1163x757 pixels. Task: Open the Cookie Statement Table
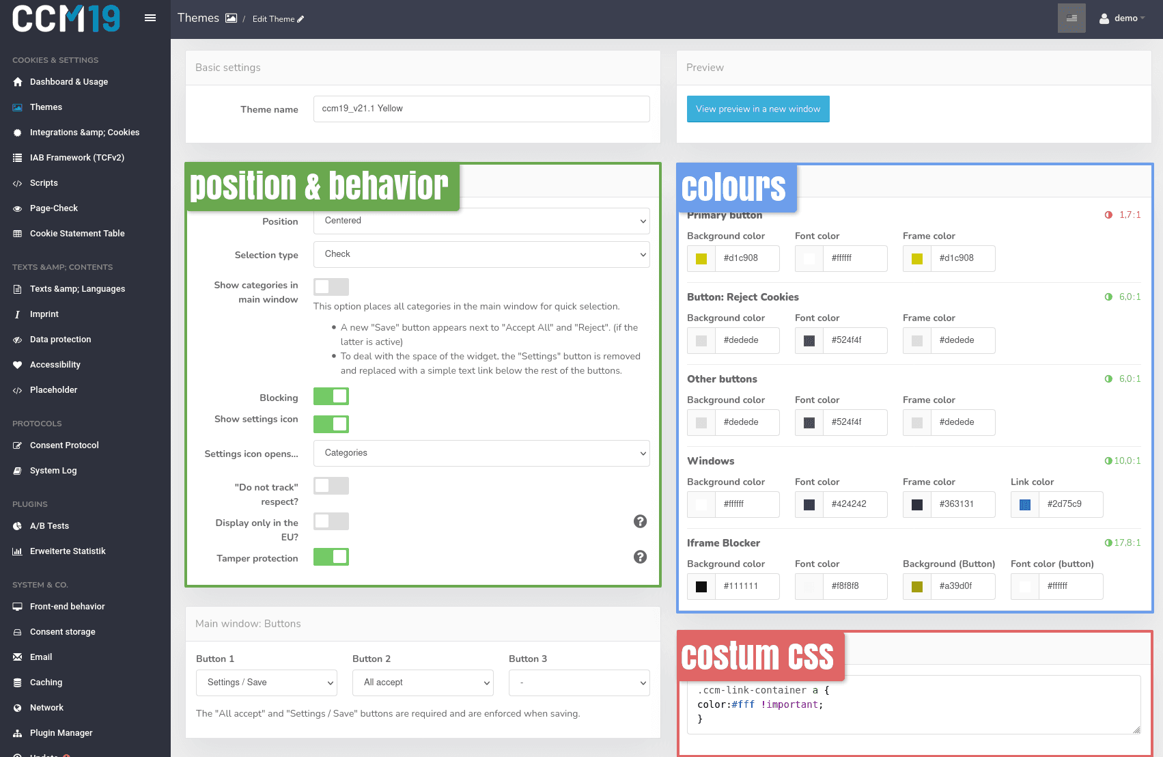pos(76,233)
